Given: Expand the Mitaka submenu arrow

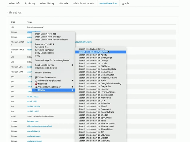Looking at the screenshot, I should coord(73,90).
